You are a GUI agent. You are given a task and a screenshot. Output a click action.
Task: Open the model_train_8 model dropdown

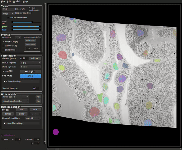[15, 97]
